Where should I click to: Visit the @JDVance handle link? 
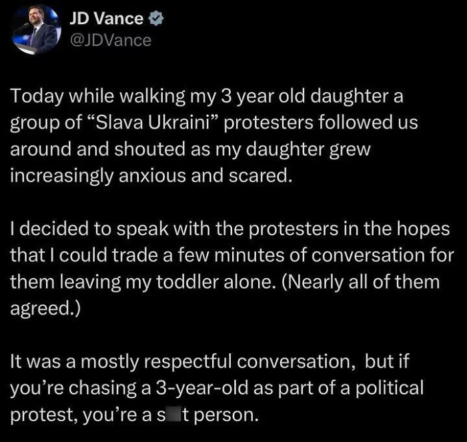pos(111,40)
